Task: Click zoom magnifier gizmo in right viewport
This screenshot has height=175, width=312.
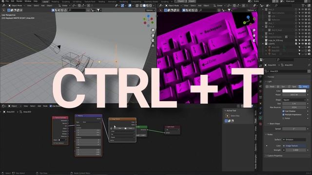Action: (x=254, y=30)
